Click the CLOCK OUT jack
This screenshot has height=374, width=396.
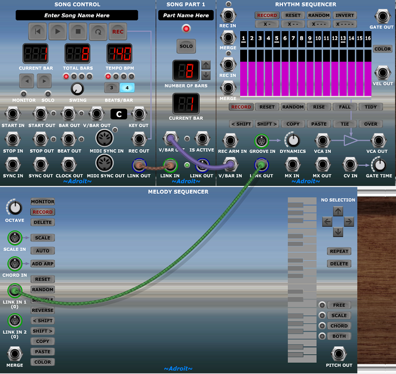(x=69, y=165)
